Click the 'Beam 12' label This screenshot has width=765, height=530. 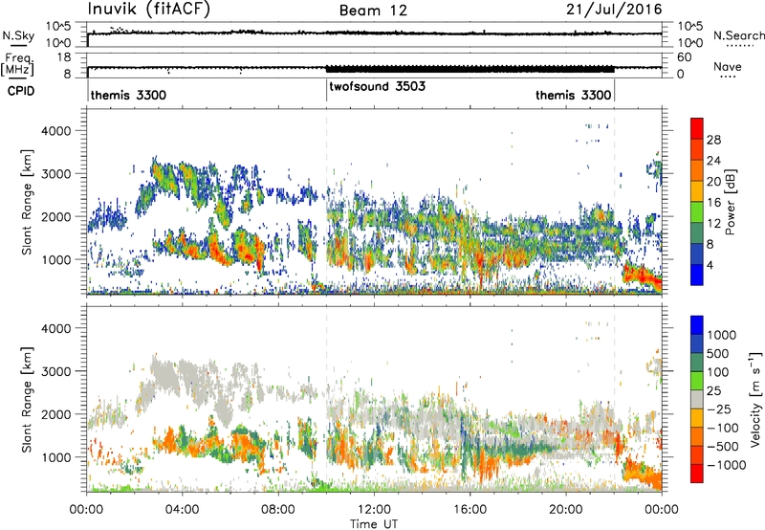click(373, 11)
